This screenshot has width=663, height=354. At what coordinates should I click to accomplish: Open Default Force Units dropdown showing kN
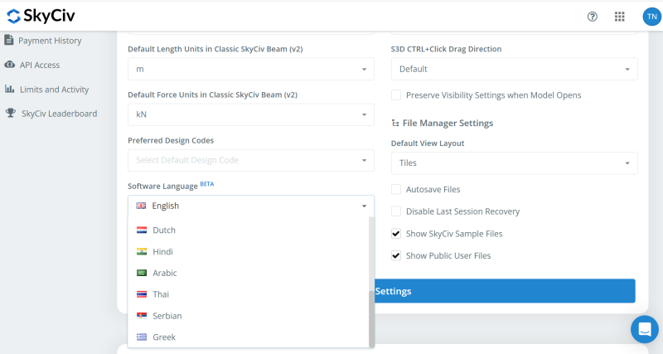(251, 114)
